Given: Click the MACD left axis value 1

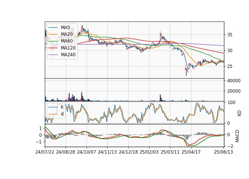Looking at the screenshot, I should [41, 128].
